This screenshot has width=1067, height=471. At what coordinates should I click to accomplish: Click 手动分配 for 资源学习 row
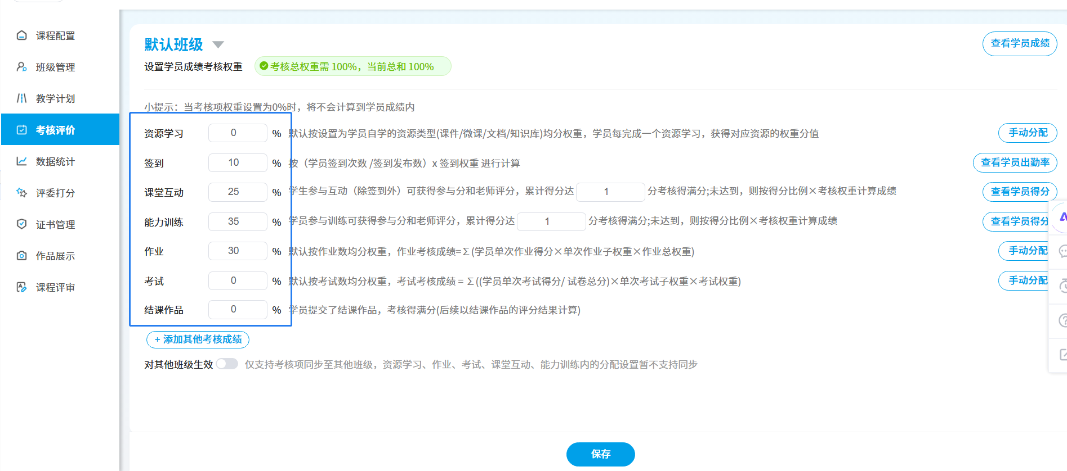pyautogui.click(x=1028, y=133)
